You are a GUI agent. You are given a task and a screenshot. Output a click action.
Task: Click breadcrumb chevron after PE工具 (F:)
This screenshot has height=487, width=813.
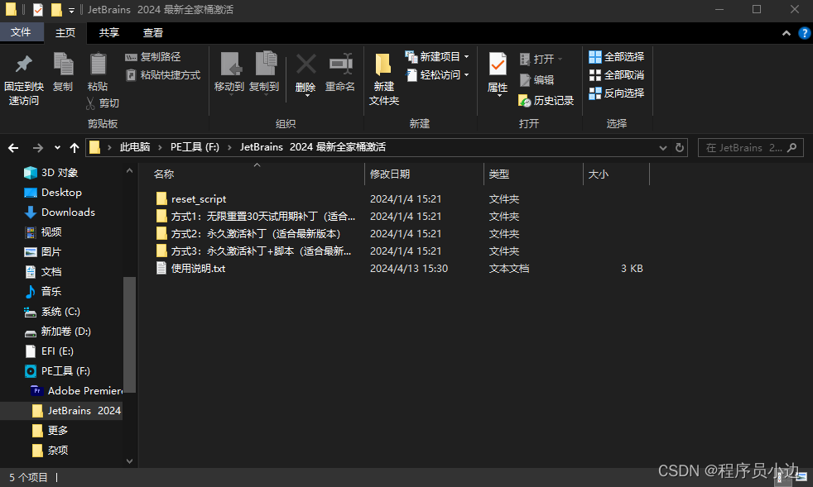click(x=229, y=148)
